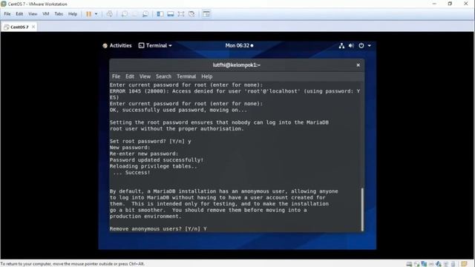Open VMware View menu
This screenshot has width=475, height=267.
click(x=33, y=14)
